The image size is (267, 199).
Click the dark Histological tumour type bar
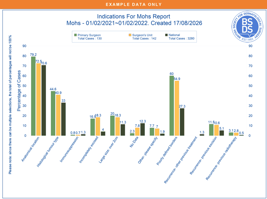point(63,119)
